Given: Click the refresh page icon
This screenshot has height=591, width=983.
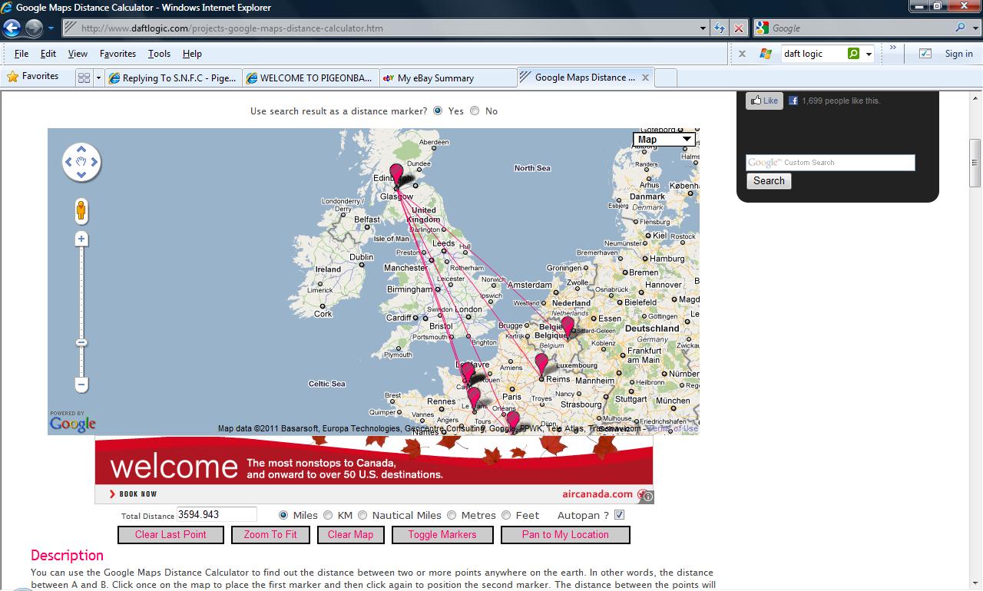Looking at the screenshot, I should coord(720,28).
